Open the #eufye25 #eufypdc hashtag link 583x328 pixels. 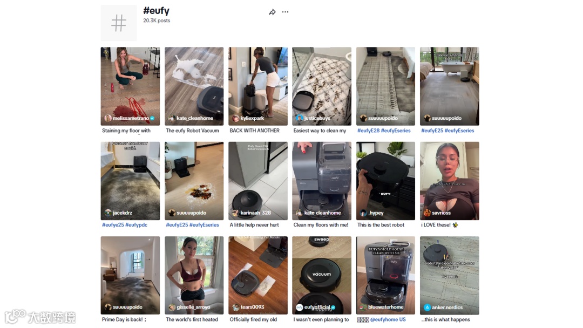[125, 225]
